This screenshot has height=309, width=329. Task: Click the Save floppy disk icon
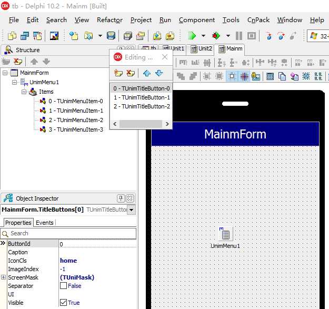(111, 36)
